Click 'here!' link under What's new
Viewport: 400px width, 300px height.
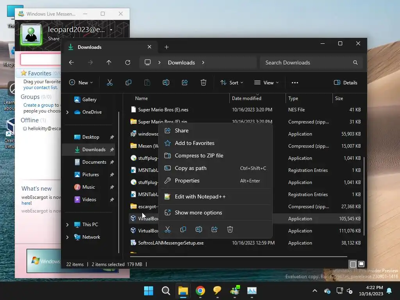coord(27,203)
